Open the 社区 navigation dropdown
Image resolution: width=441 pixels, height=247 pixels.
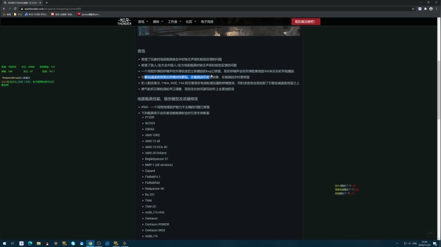(191, 21)
